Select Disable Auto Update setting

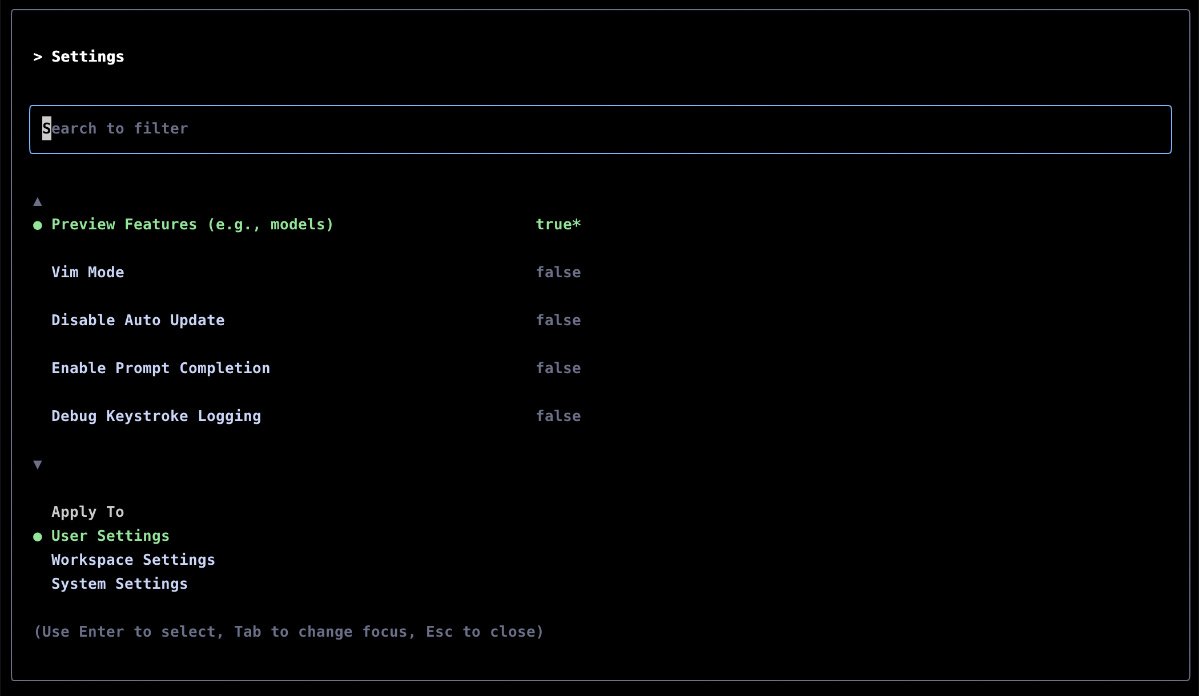(x=138, y=321)
